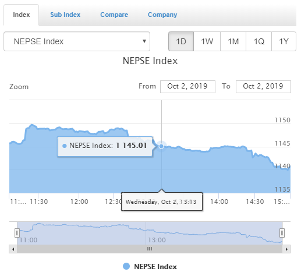Click the Zoom label
The image size is (301, 272).
click(x=19, y=87)
